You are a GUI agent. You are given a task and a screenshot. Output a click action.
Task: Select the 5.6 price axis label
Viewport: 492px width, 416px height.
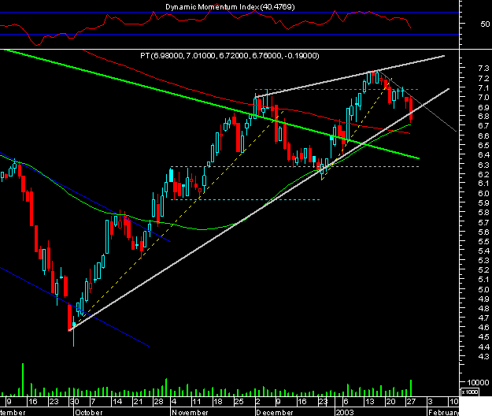pos(483,232)
